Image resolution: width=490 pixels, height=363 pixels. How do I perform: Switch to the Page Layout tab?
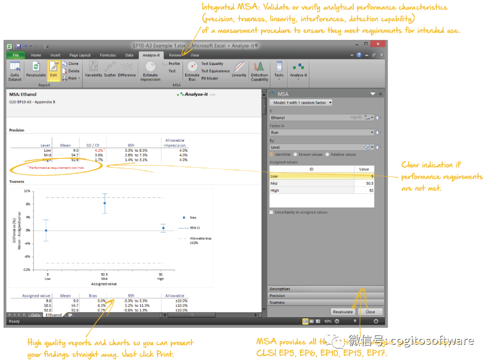(80, 55)
